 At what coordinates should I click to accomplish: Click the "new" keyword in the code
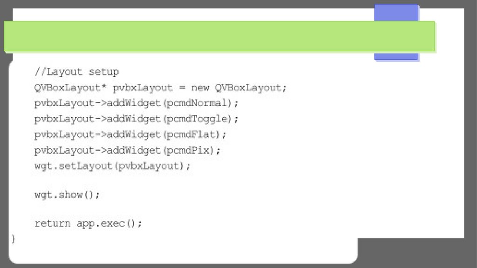[200, 87]
